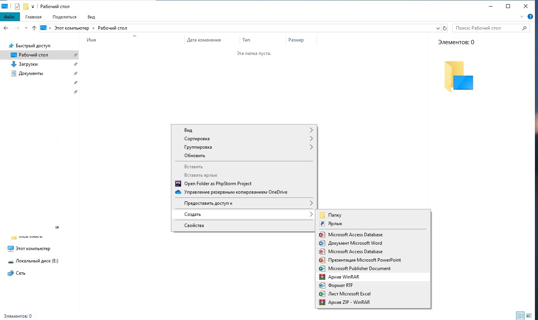Viewport: 538px width, 320px height.
Task: Create Лист Microsoft Excel
Action: 372,294
